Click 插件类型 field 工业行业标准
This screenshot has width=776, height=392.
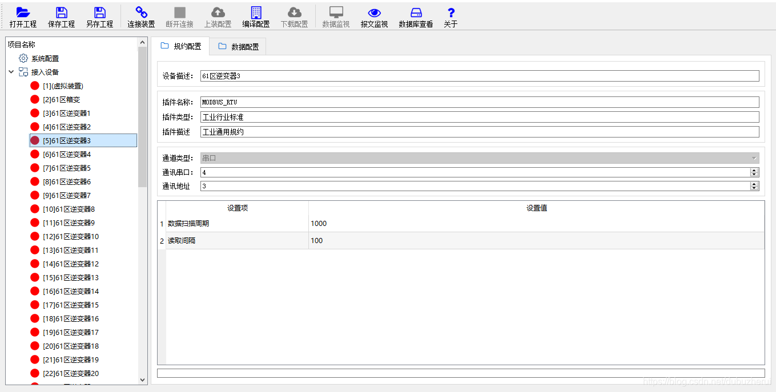point(480,117)
